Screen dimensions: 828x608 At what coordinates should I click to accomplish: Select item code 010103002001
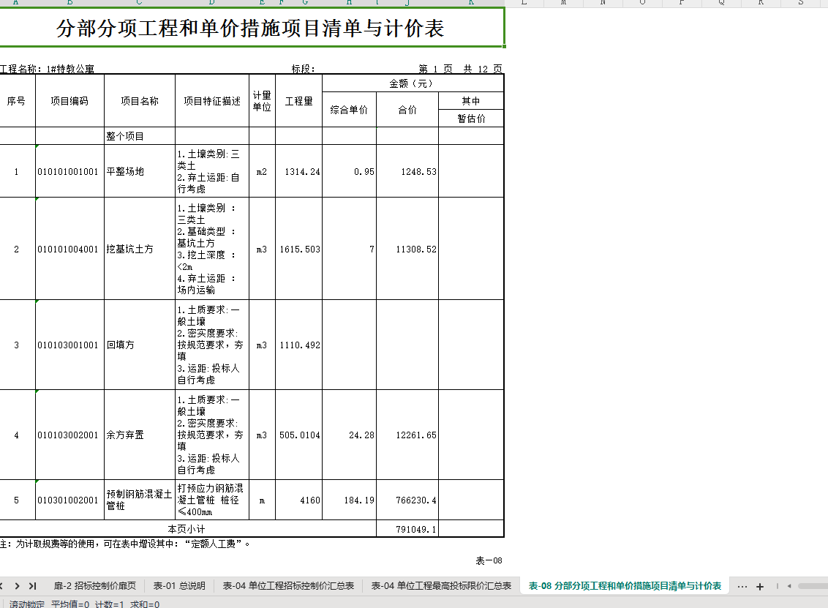point(69,435)
